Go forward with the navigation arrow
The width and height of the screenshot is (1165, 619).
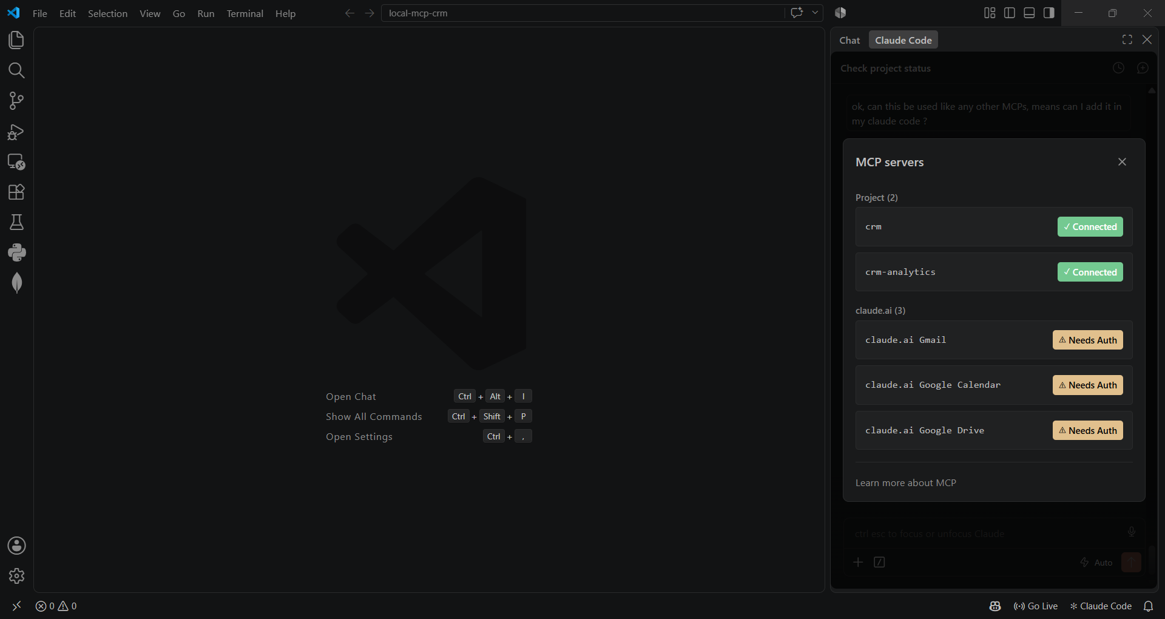point(370,13)
